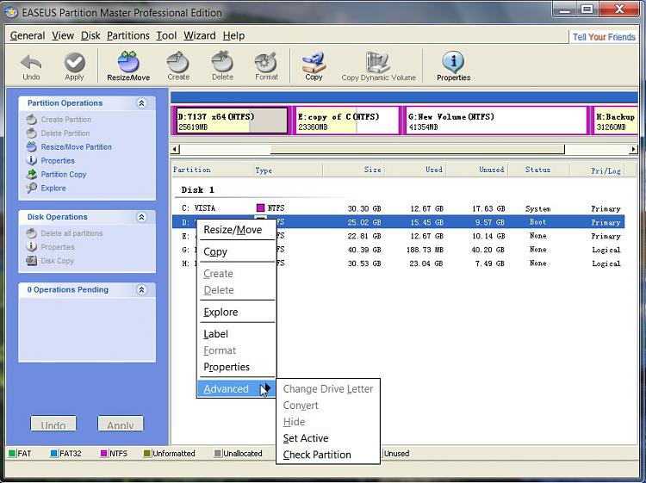Choose Set Active from the submenu
This screenshot has width=646, height=483.
click(306, 438)
